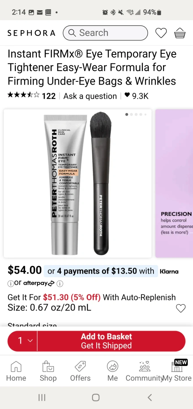Go to Home tab
The height and width of the screenshot is (409, 193).
[x=16, y=371]
